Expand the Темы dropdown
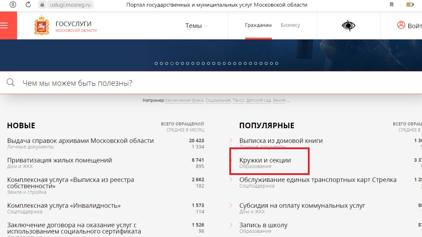The image size is (422, 237). tap(197, 26)
